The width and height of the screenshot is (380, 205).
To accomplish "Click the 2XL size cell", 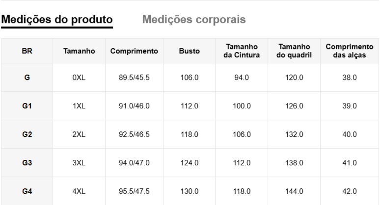I will coord(79,134).
